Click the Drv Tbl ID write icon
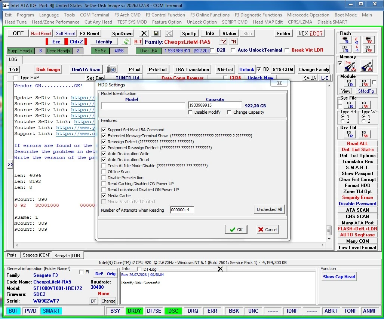384x319 pixels. click(x=365, y=134)
